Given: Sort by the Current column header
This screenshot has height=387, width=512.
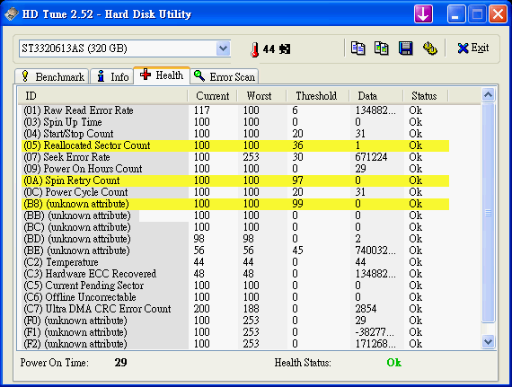Looking at the screenshot, I should pos(213,96).
